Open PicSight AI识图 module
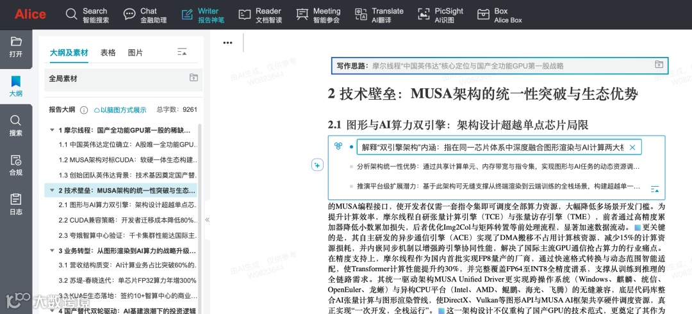 (x=440, y=15)
